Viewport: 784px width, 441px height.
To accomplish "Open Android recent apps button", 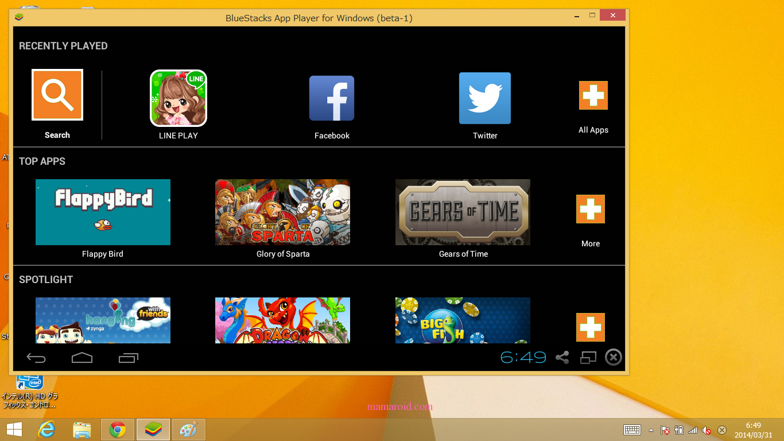I will 129,358.
